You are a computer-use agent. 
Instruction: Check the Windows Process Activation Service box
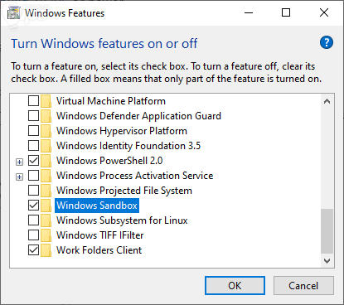tap(33, 176)
